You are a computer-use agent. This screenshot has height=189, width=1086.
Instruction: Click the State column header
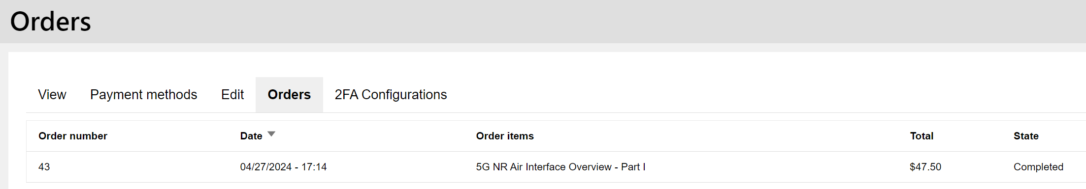pyautogui.click(x=1026, y=136)
